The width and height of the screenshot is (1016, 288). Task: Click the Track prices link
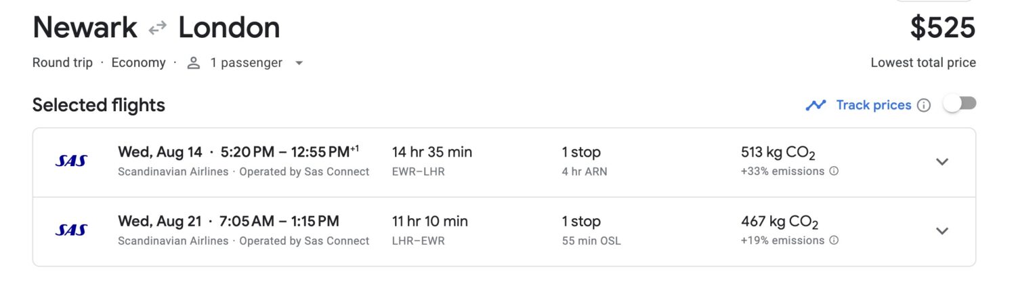(x=873, y=105)
